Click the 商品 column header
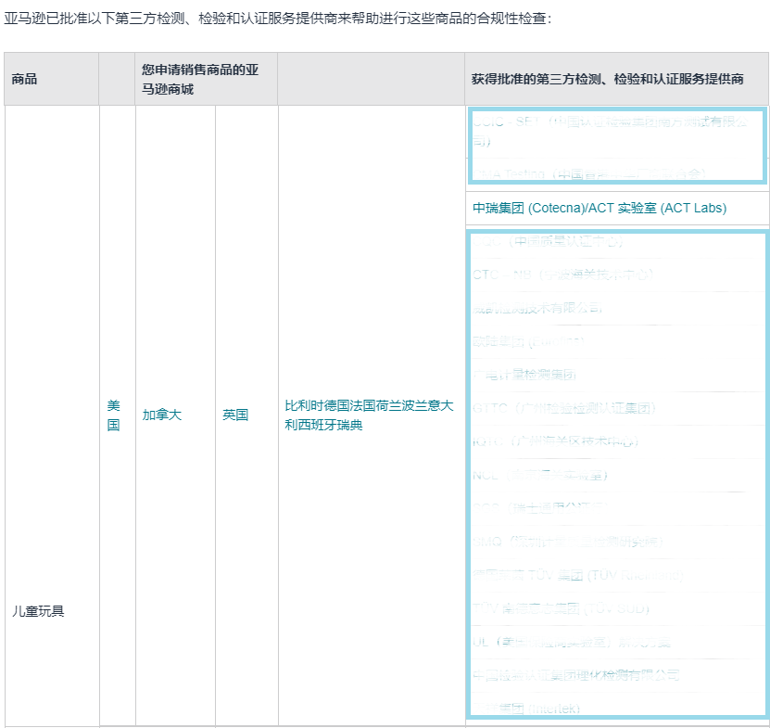770x728 pixels. click(25, 79)
